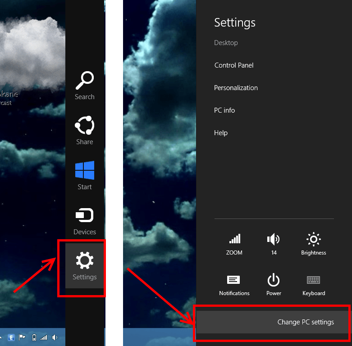Open Control Panel from Settings
The image size is (352, 346).
click(234, 65)
